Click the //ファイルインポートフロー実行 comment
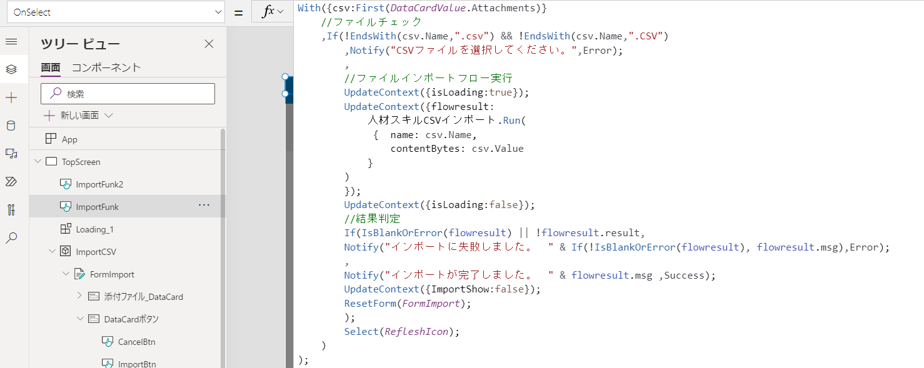The image size is (924, 368). (428, 78)
